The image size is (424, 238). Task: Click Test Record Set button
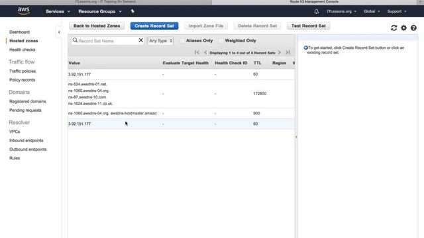[x=308, y=26]
